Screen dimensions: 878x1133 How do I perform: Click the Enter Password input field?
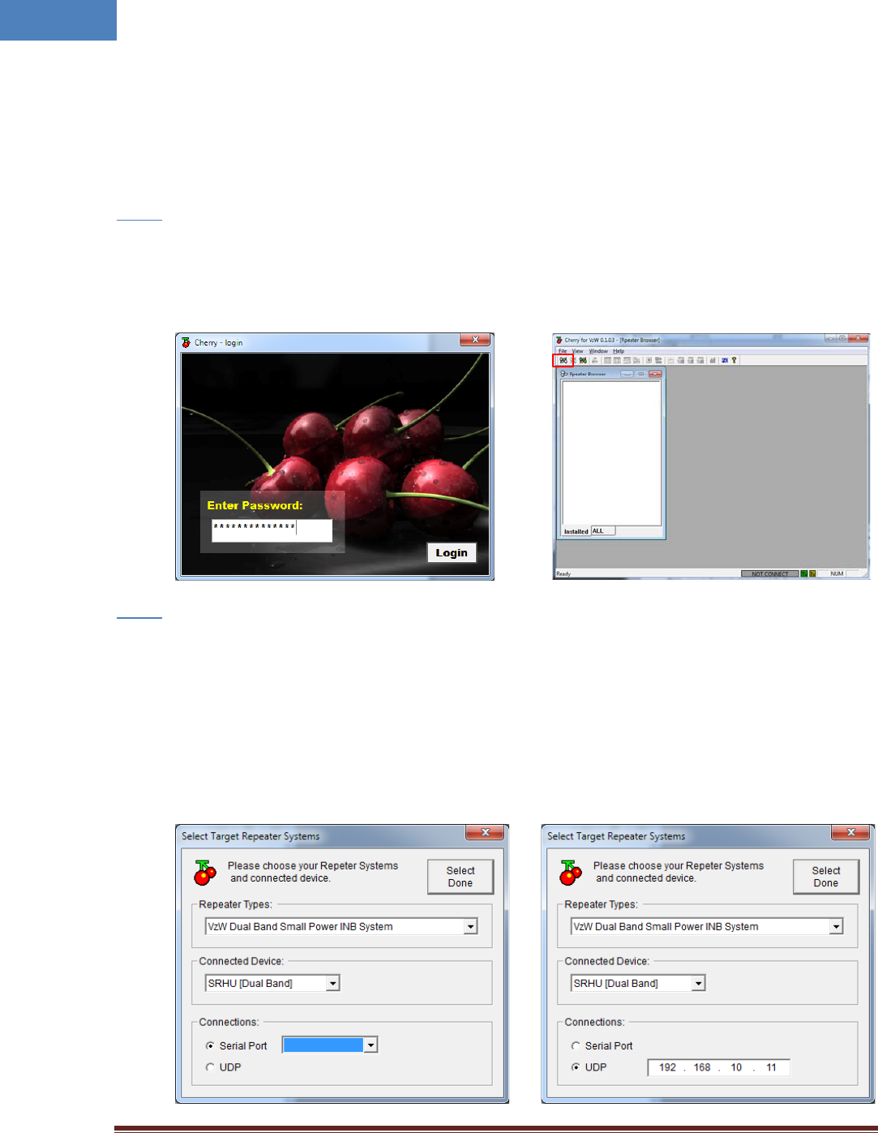pyautogui.click(x=272, y=530)
